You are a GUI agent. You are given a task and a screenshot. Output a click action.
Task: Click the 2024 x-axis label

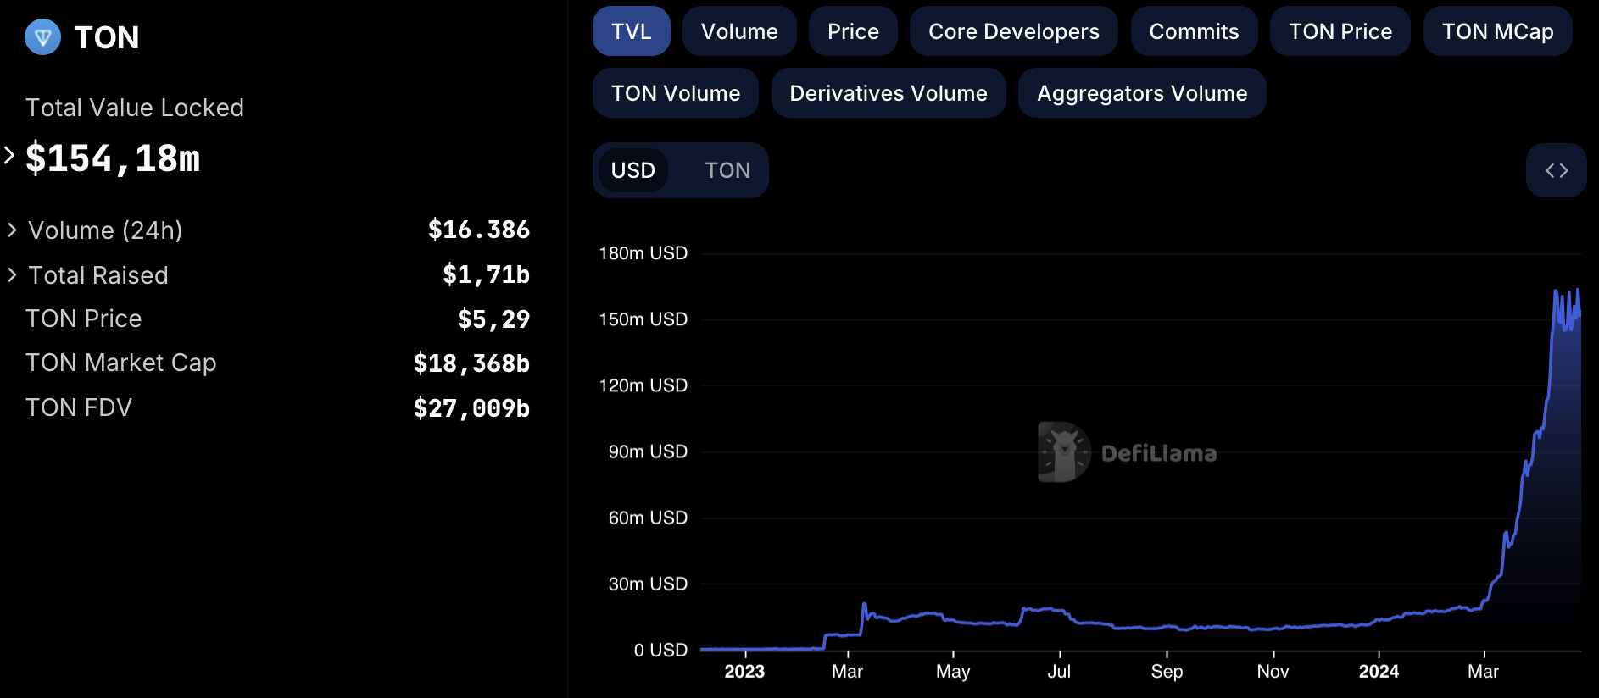pyautogui.click(x=1379, y=672)
